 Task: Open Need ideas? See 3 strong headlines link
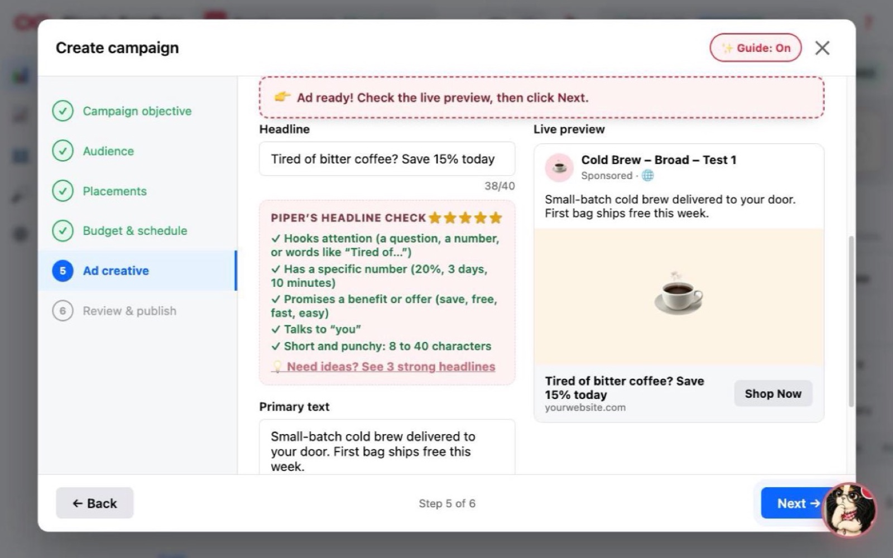tap(391, 367)
